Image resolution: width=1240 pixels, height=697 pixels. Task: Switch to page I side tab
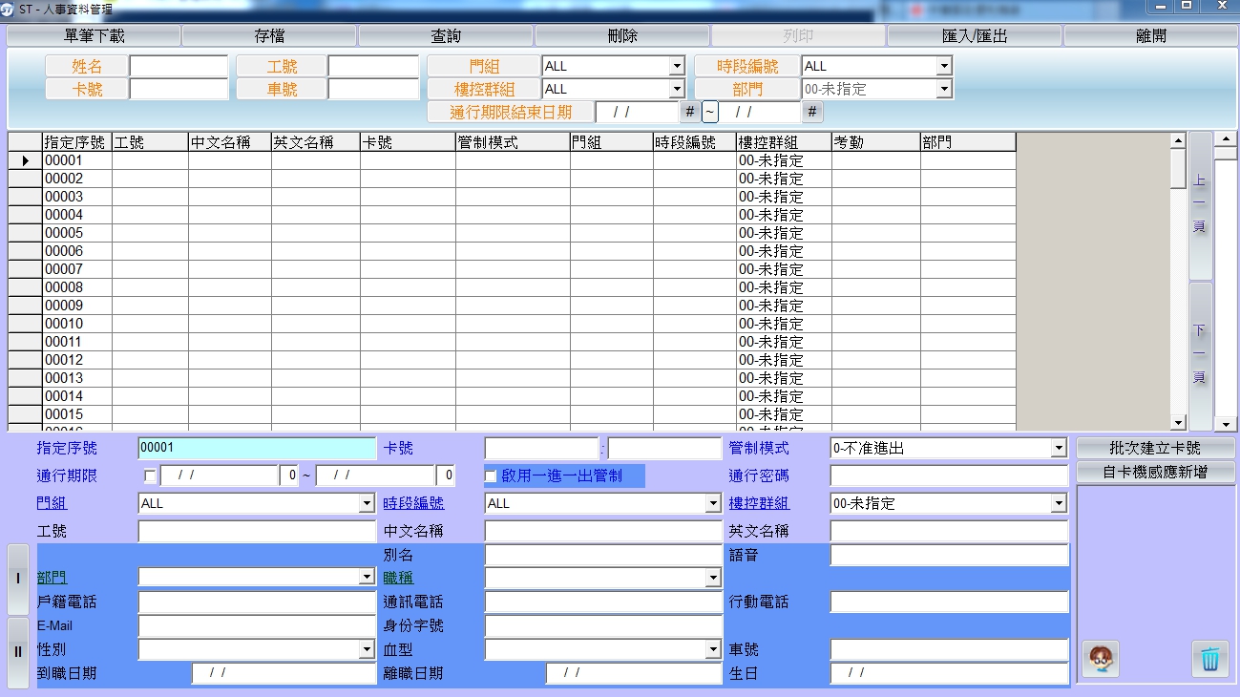(17, 580)
